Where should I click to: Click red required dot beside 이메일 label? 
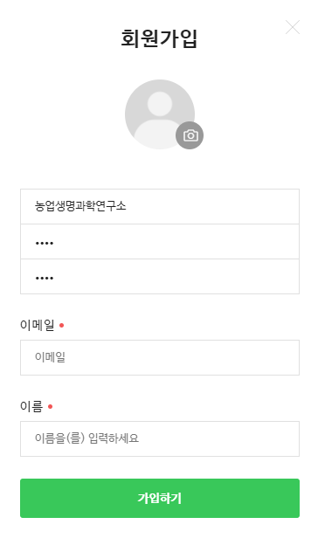pos(62,325)
